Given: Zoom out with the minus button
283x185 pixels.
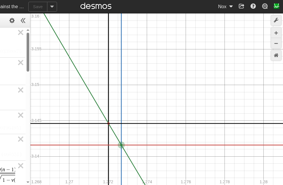Looking at the screenshot, I should (x=276, y=43).
